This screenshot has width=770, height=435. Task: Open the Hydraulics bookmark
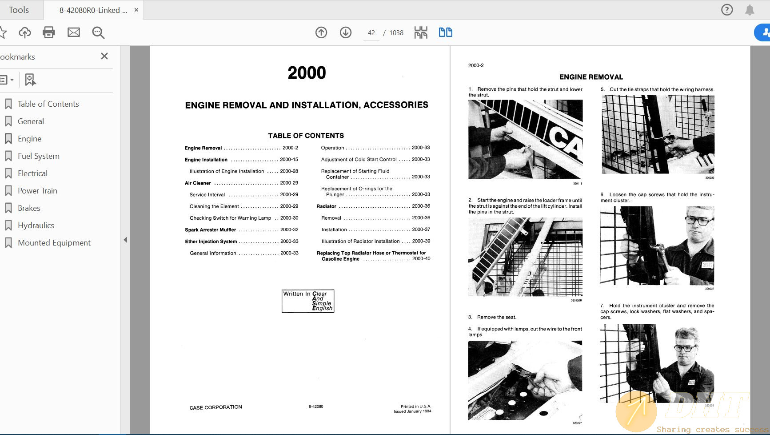[36, 225]
